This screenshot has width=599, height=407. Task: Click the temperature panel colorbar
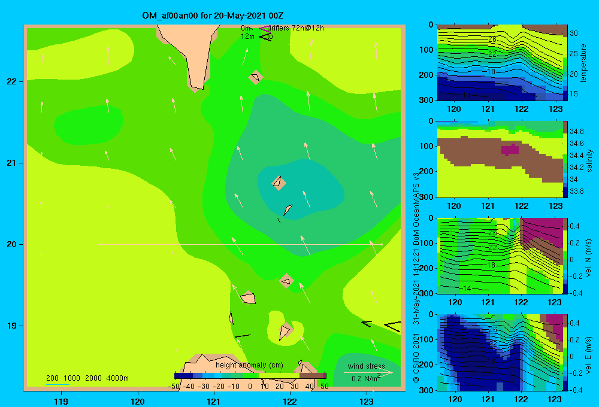point(565,62)
